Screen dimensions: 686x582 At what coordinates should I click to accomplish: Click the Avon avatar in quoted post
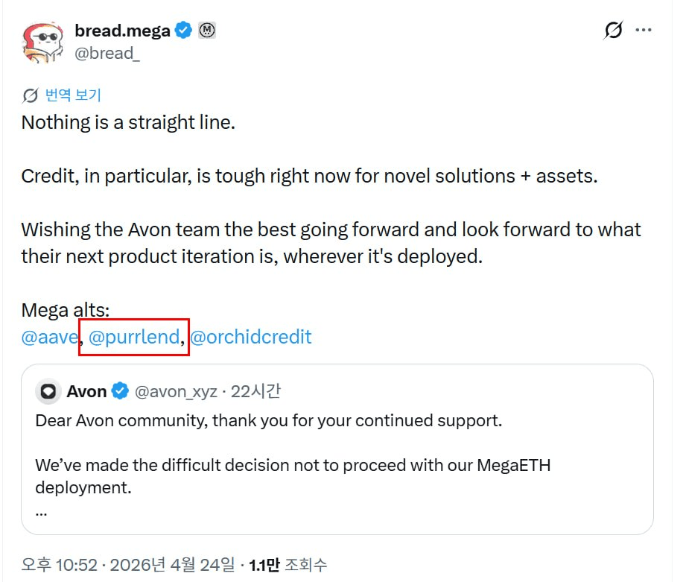coord(48,391)
